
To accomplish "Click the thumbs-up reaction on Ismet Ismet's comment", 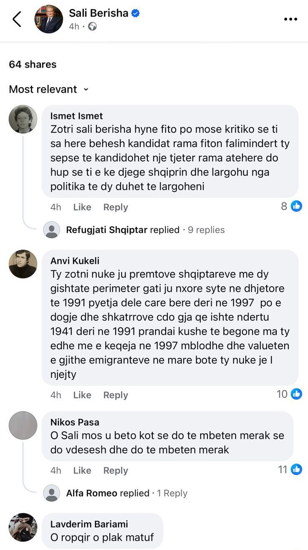I will point(296,206).
